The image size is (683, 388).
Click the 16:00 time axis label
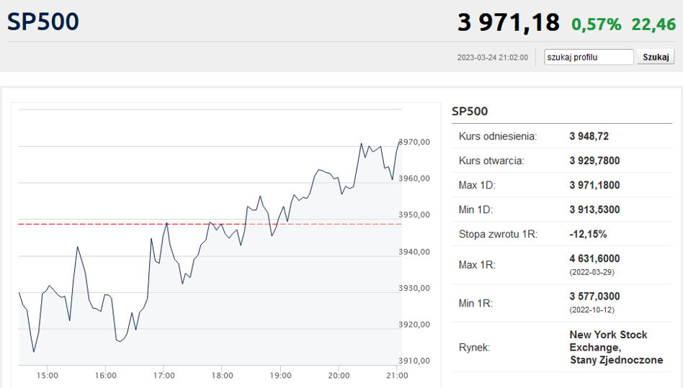105,375
